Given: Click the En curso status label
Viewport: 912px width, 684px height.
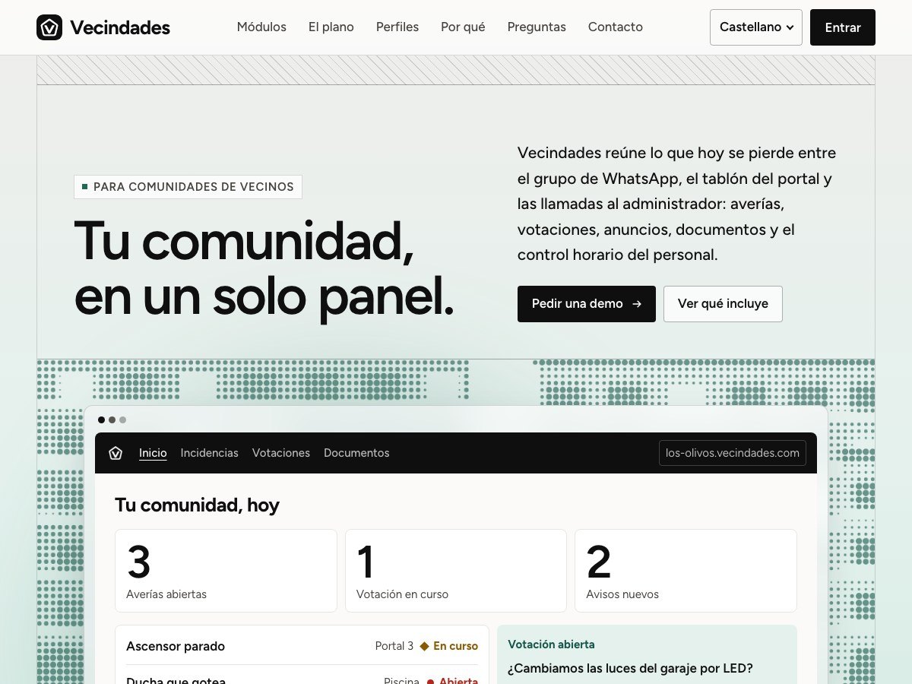Looking at the screenshot, I should pos(449,646).
